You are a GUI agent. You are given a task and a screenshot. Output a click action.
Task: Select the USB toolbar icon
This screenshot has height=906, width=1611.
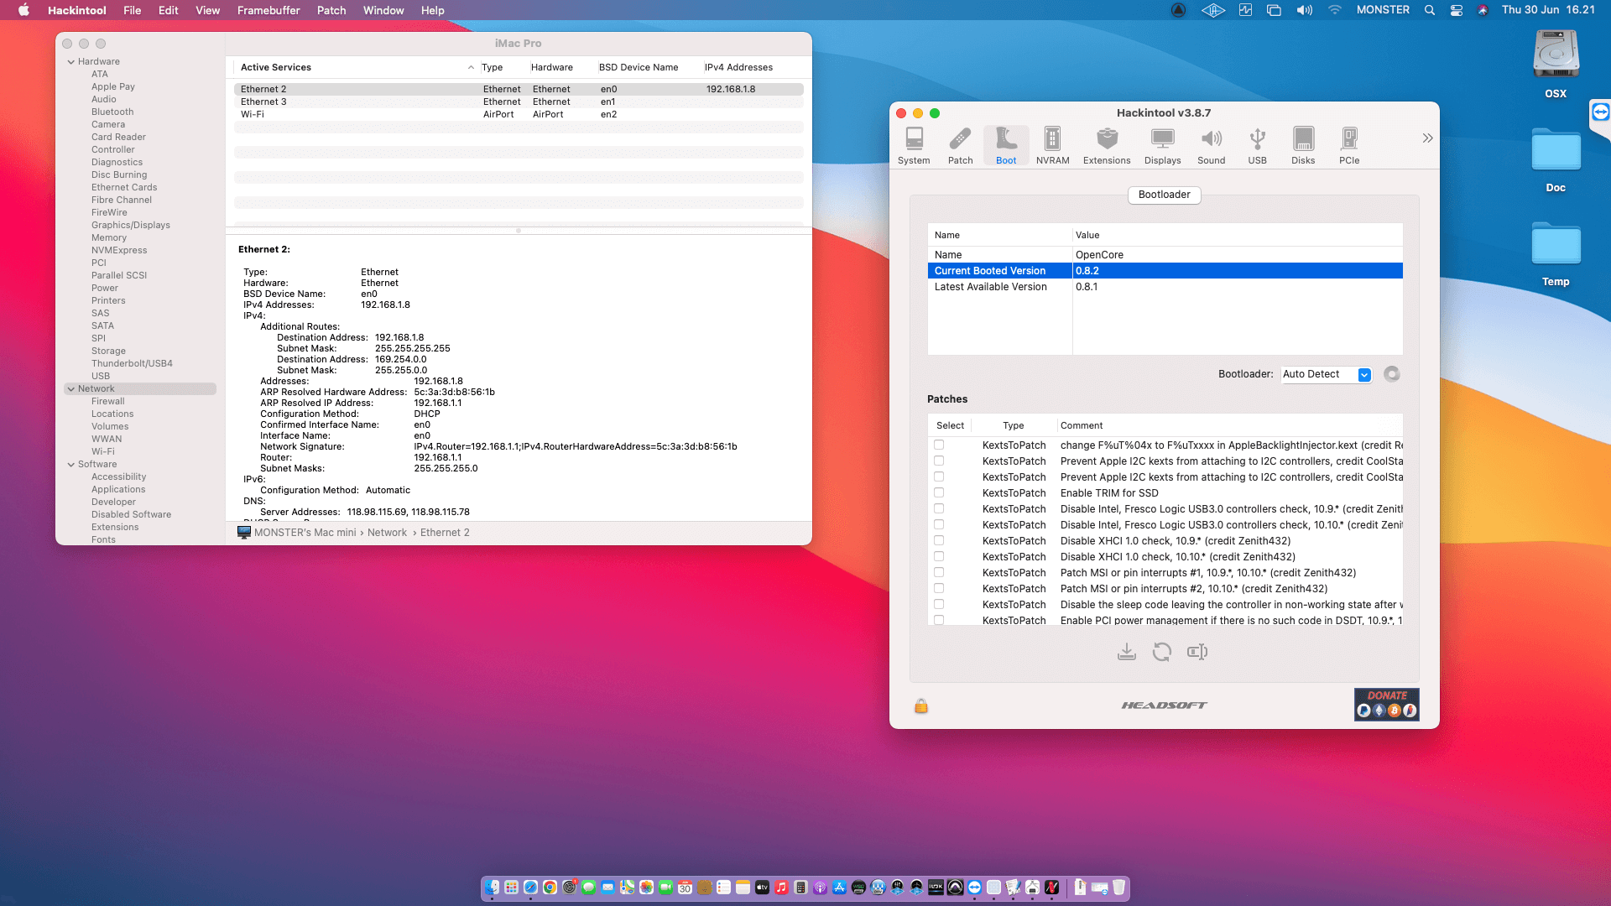(1257, 145)
